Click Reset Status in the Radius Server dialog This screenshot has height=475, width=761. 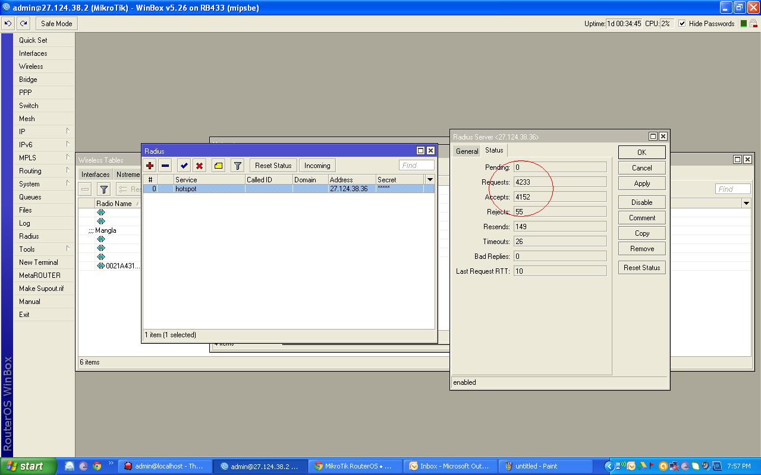click(x=641, y=268)
